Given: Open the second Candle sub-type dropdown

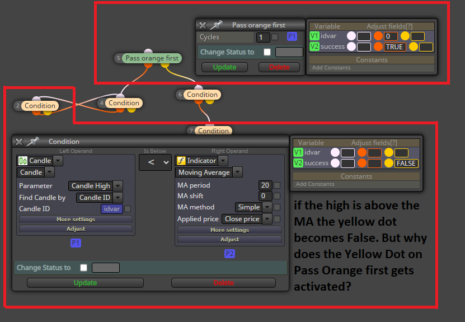Looking at the screenshot, I should click(x=50, y=172).
